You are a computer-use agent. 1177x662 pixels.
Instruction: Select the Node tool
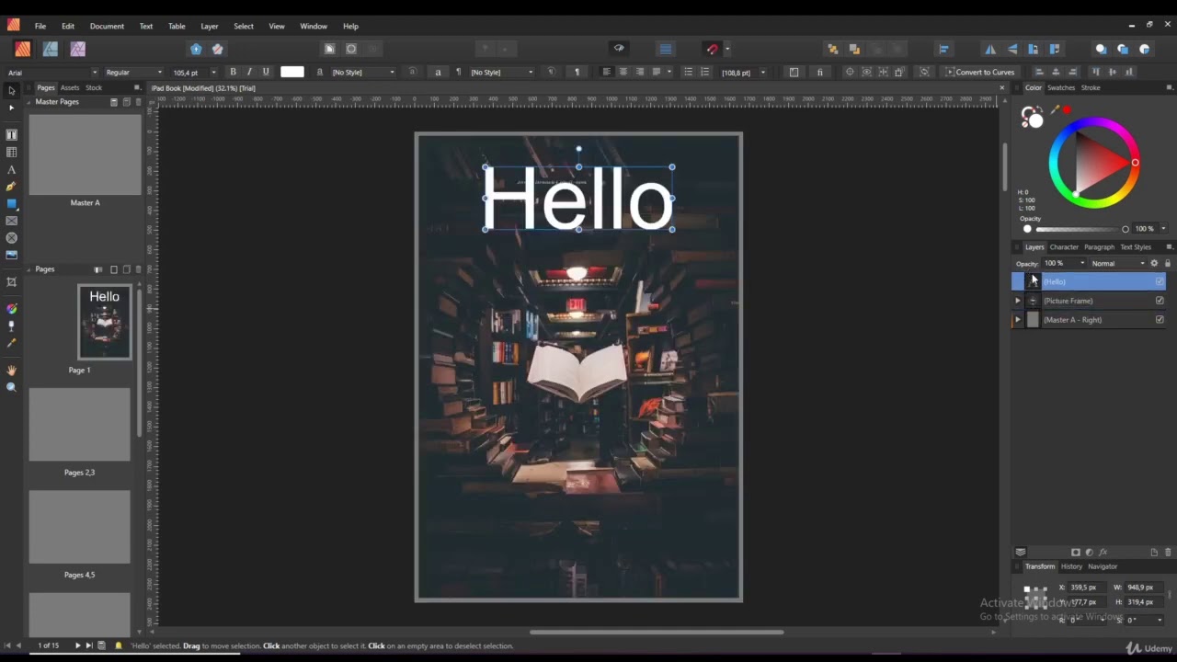pyautogui.click(x=11, y=108)
